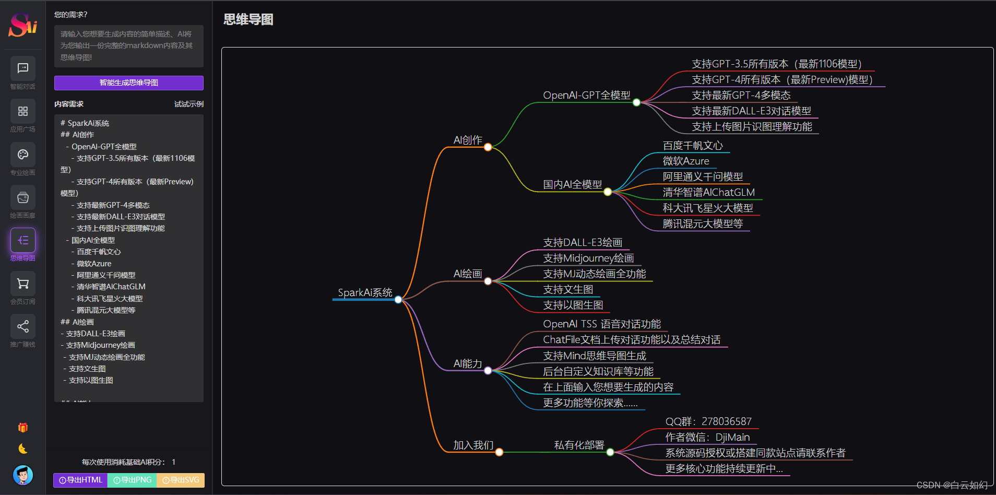
Task: Click the 支持MJ动态绘画全功能 map node
Action: tap(595, 274)
